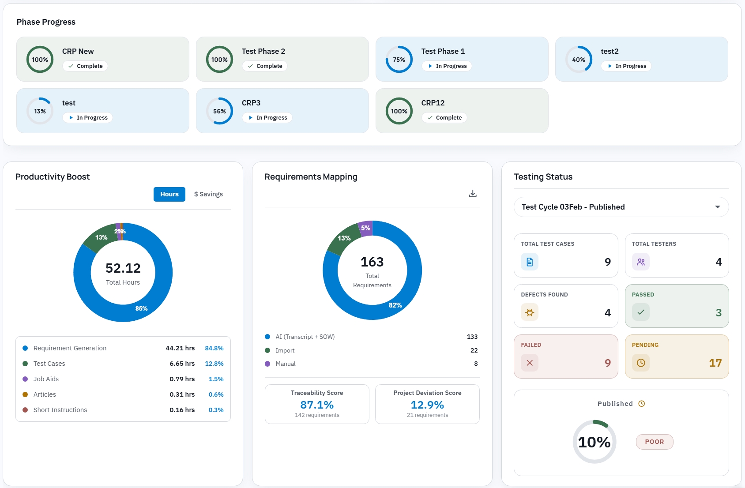Click the 6.65 hrs value
This screenshot has width=745, height=488.
click(x=182, y=364)
